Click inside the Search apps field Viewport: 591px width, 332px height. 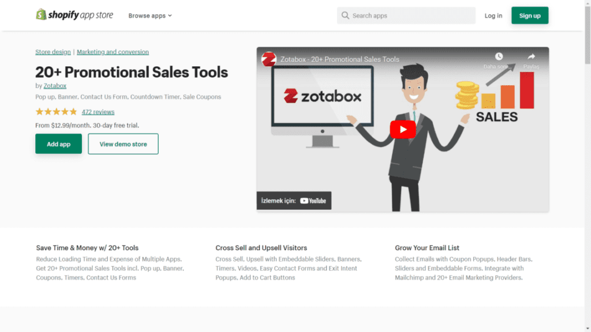pyautogui.click(x=404, y=16)
